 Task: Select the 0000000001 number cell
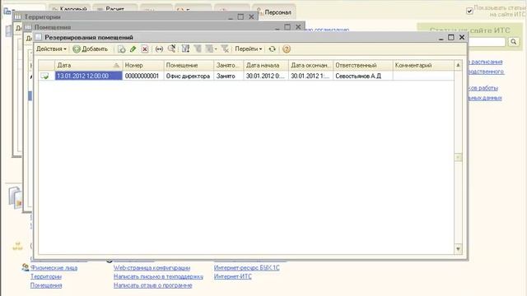tap(143, 76)
